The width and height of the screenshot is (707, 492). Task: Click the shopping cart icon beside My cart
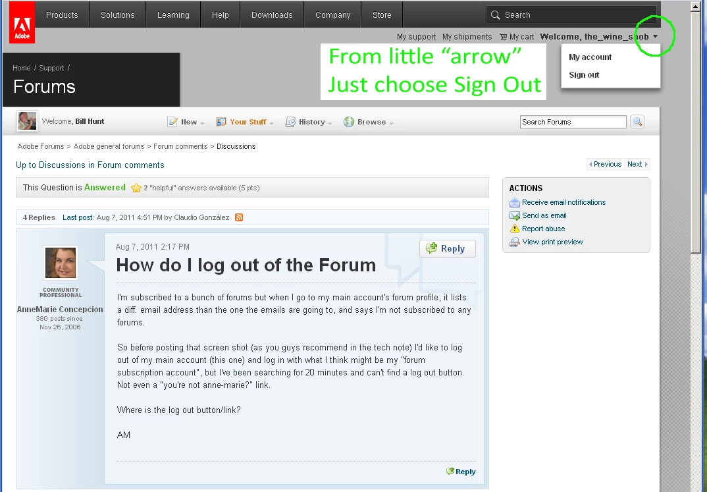pyautogui.click(x=503, y=37)
